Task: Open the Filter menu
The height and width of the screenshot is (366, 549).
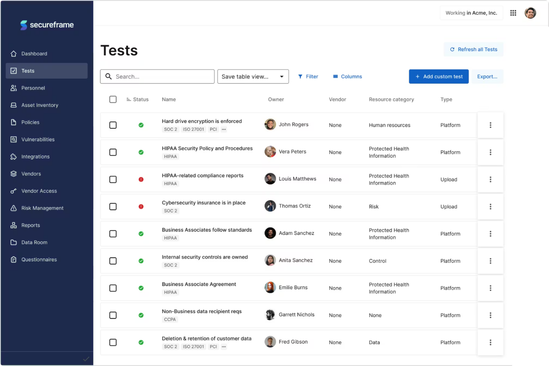Action: click(x=308, y=76)
